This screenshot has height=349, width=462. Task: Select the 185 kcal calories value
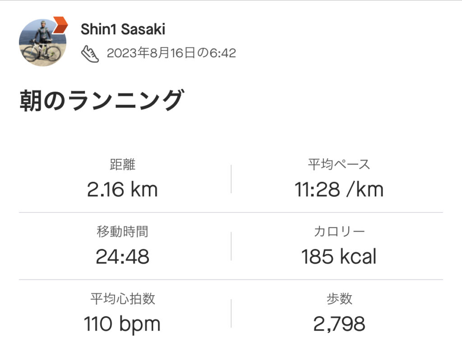tap(339, 257)
